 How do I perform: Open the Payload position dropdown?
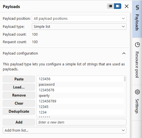79,18
